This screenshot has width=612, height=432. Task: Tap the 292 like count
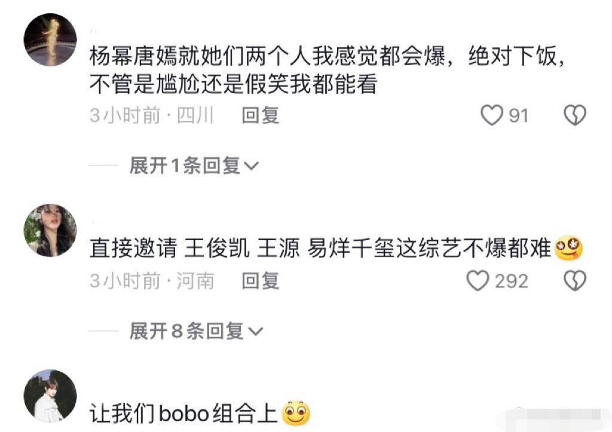pos(512,281)
